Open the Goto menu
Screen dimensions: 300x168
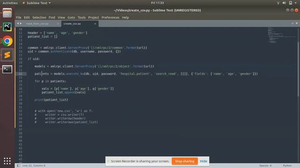(71, 17)
